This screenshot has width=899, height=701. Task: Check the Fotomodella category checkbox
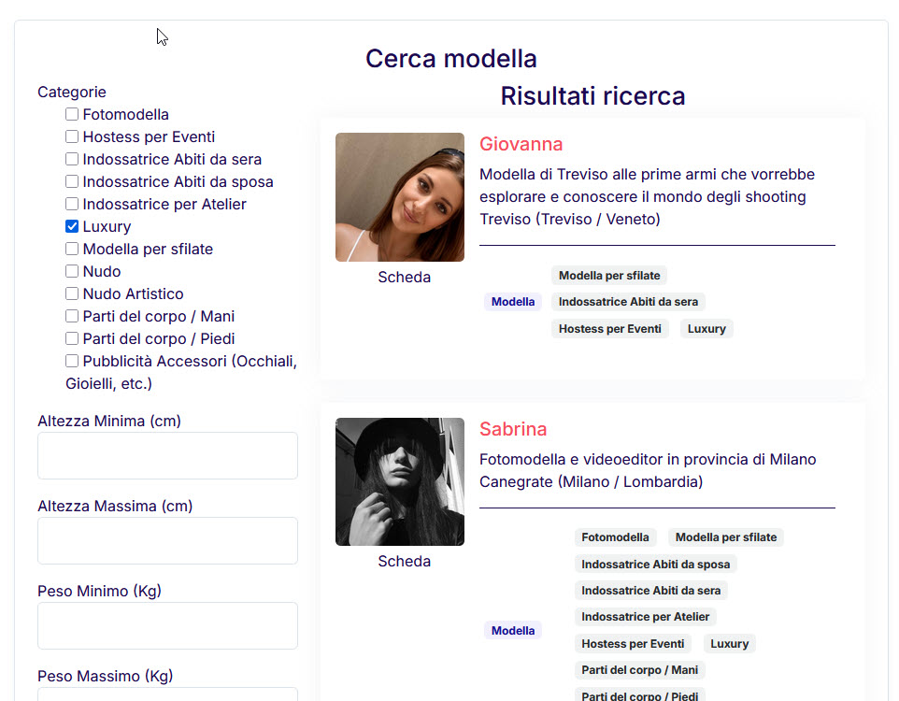(72, 114)
